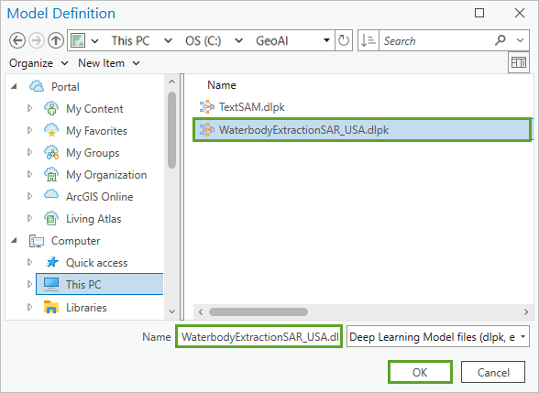Collapse the Computer tree node
Viewport: 539px width, 393px height.
coord(14,240)
